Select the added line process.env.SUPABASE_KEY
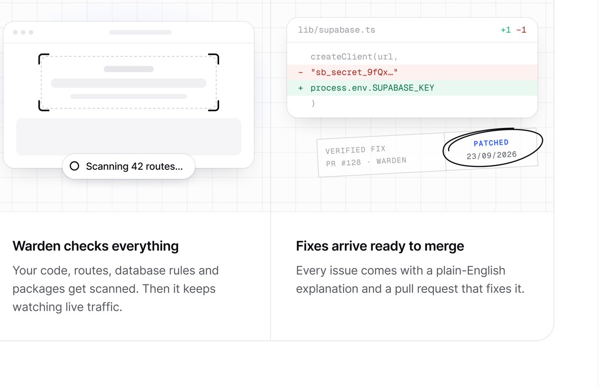Viewport: 599px width, 389px height. click(412, 88)
